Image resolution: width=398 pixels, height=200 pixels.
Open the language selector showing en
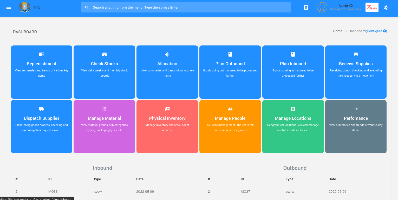[x=372, y=7]
